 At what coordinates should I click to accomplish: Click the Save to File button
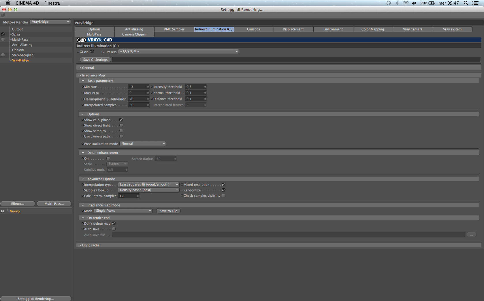pos(168,211)
